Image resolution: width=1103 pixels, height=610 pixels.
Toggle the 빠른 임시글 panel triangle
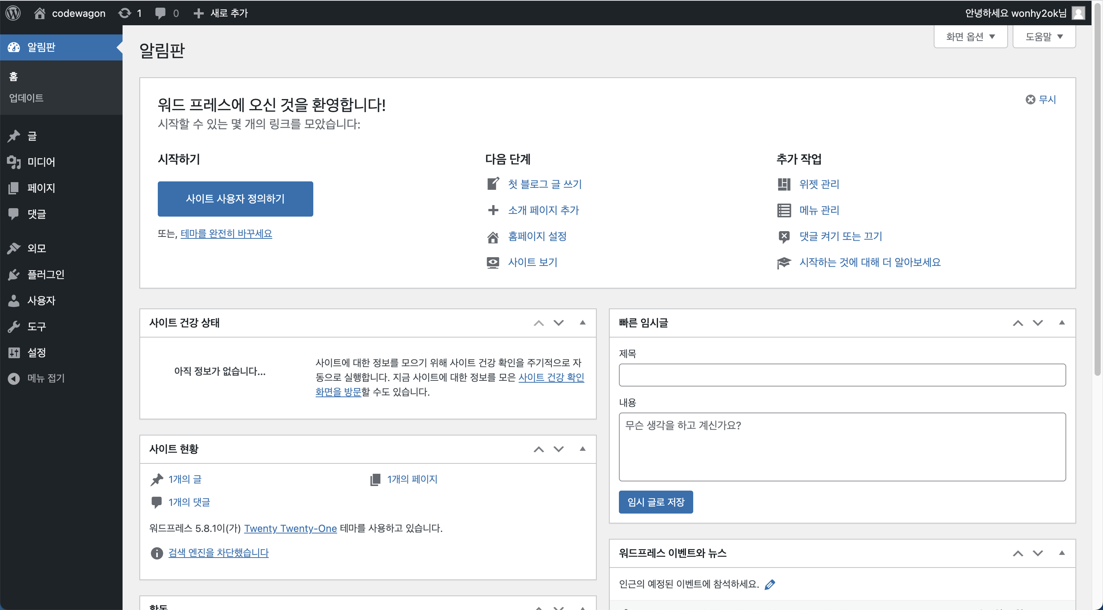coord(1062,323)
